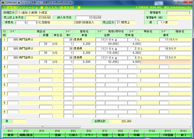Viewport: 194px width, 139px height.
Task: Click the 登録 (F4) register button
Action: click(58, 134)
